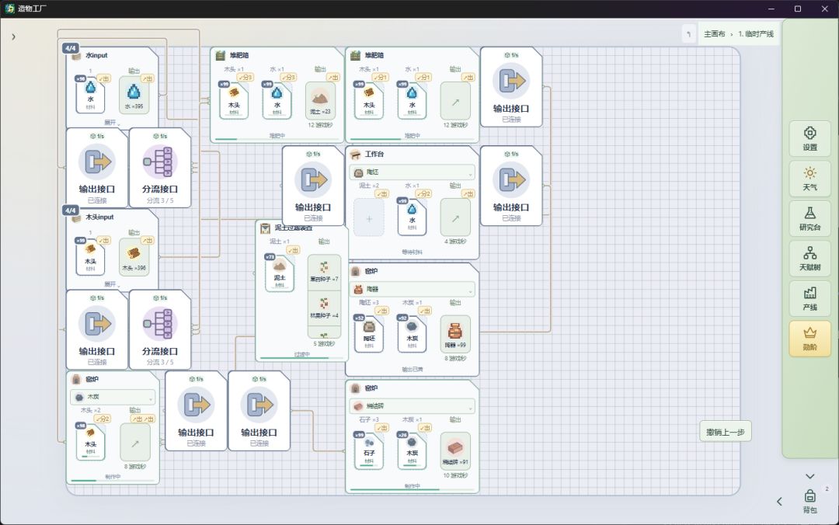Toggle the 分3 badge on 堆肥箱 木头 slot
Image resolution: width=839 pixels, height=525 pixels.
point(245,77)
